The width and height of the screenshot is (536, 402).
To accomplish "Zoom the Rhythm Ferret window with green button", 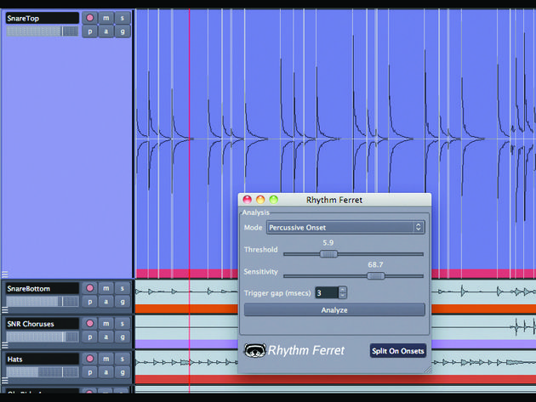I will [x=274, y=200].
